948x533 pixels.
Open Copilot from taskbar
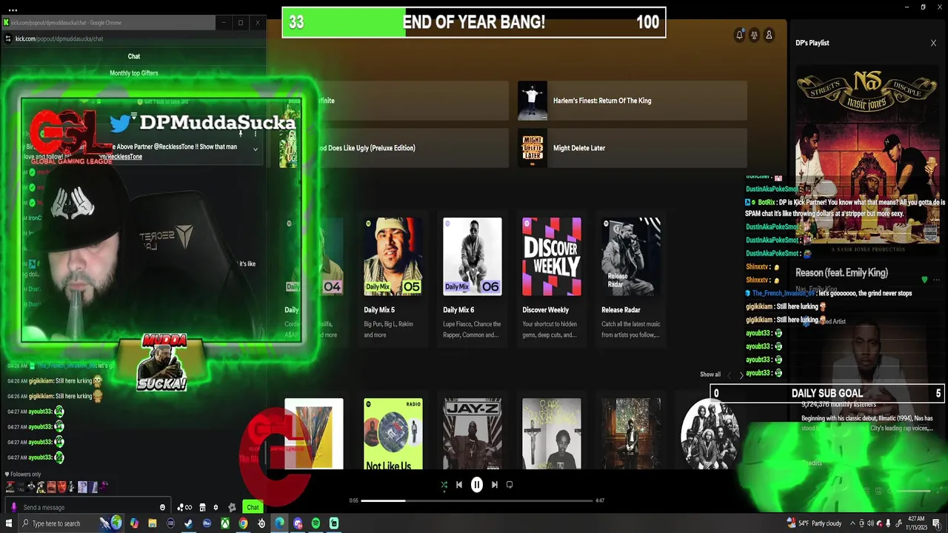tap(134, 523)
